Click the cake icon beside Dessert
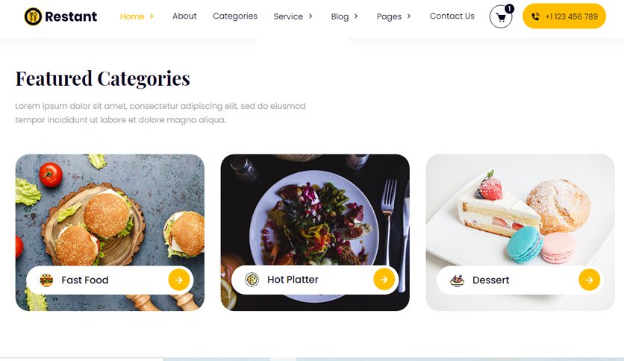Image resolution: width=624 pixels, height=361 pixels. pyautogui.click(x=458, y=280)
